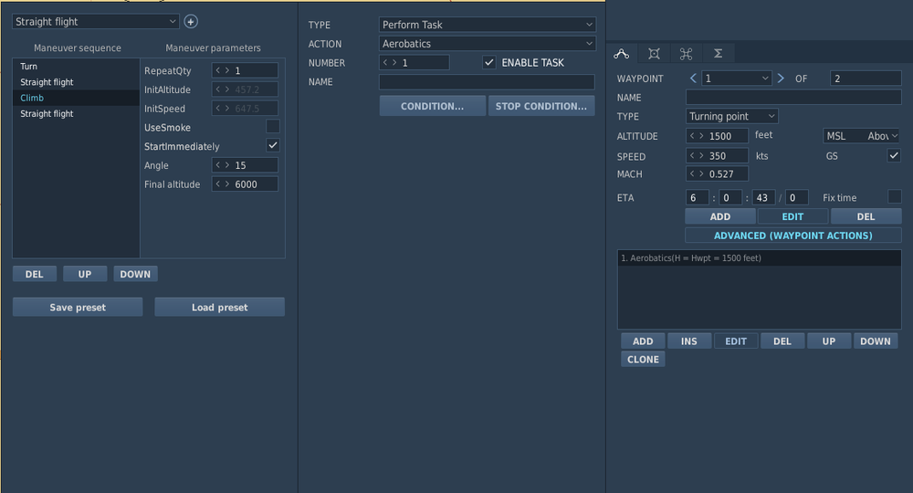Increase task NUMBER with right arrow
913x493 pixels.
pyautogui.click(x=394, y=62)
